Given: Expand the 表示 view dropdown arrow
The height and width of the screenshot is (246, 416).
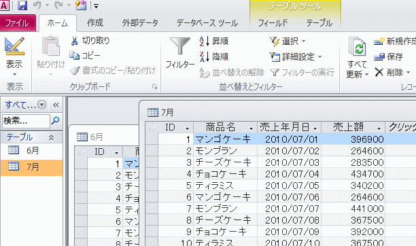Looking at the screenshot, I should [x=14, y=75].
